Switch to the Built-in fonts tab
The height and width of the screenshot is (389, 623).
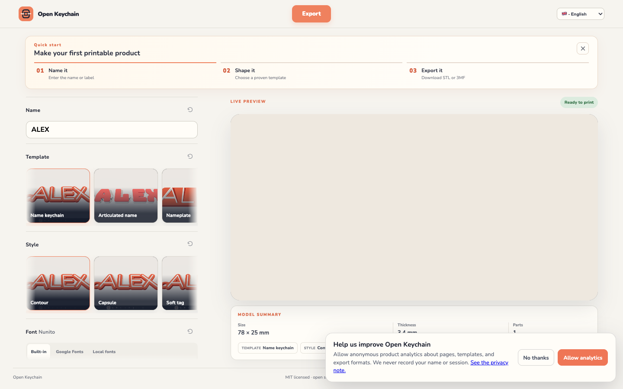tap(39, 351)
